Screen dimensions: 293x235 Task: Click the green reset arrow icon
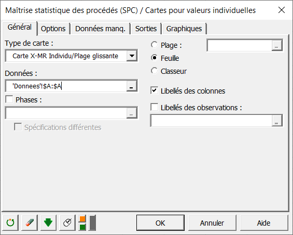[x=10, y=223]
